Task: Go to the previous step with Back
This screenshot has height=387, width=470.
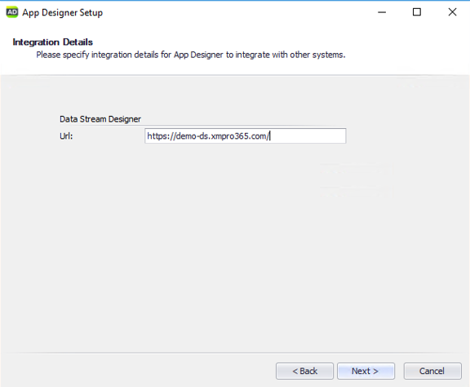Action: [x=304, y=371]
